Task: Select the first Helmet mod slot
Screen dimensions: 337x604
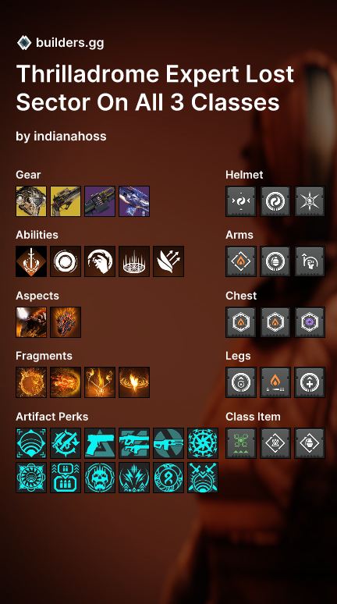Action: 241,201
